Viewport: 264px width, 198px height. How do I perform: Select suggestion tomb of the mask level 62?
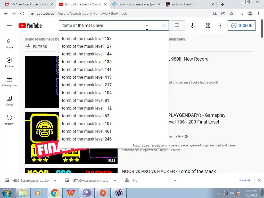(114, 116)
